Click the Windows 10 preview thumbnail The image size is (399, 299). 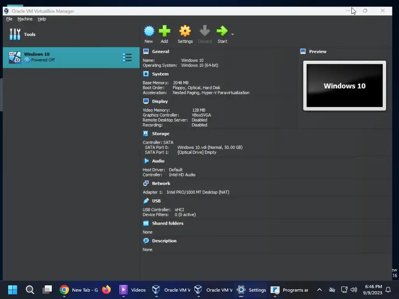(x=344, y=86)
